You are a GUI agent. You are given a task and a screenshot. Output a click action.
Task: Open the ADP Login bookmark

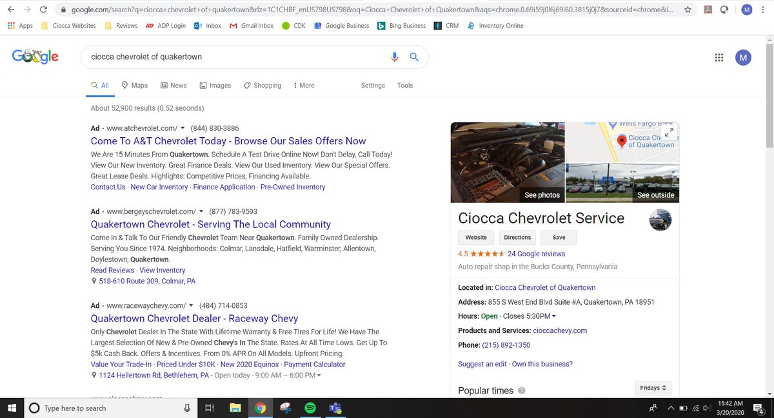point(166,26)
